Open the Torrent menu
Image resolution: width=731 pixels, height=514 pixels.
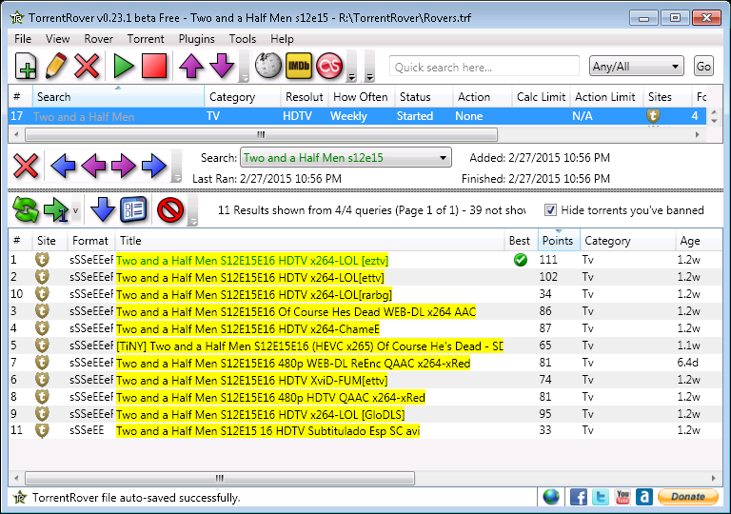146,39
